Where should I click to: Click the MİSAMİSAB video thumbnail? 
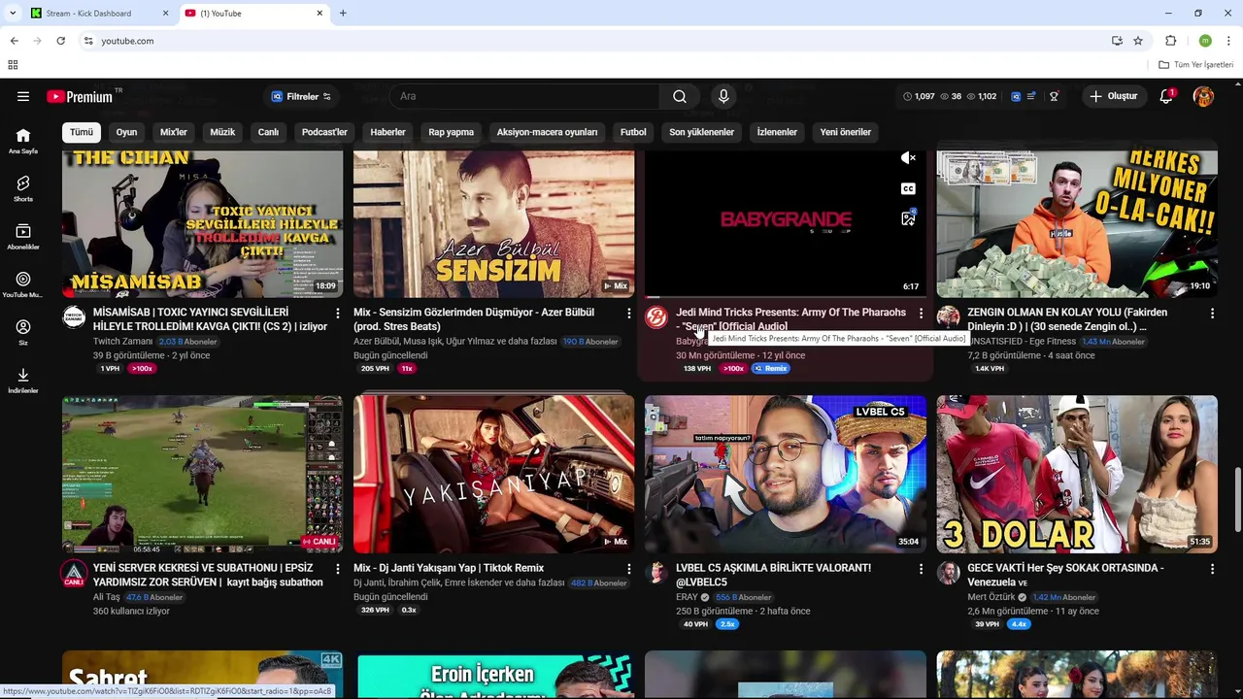click(202, 223)
